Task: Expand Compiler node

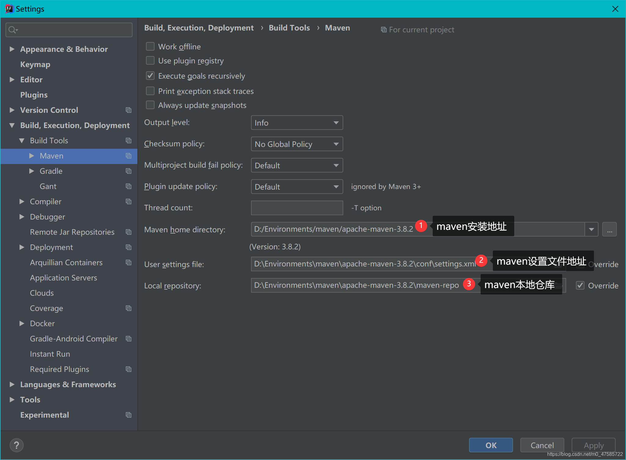Action: click(x=22, y=201)
